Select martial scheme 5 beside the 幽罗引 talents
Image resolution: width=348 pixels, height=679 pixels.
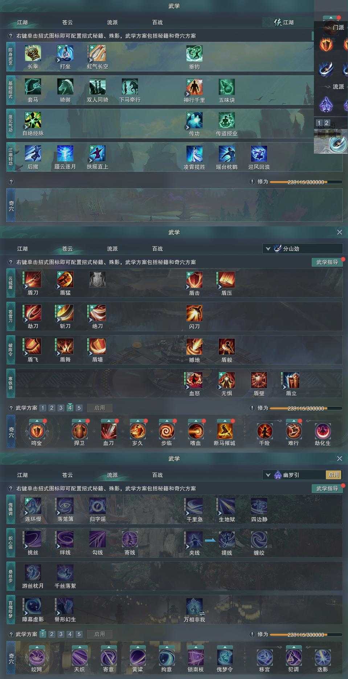pyautogui.click(x=79, y=634)
